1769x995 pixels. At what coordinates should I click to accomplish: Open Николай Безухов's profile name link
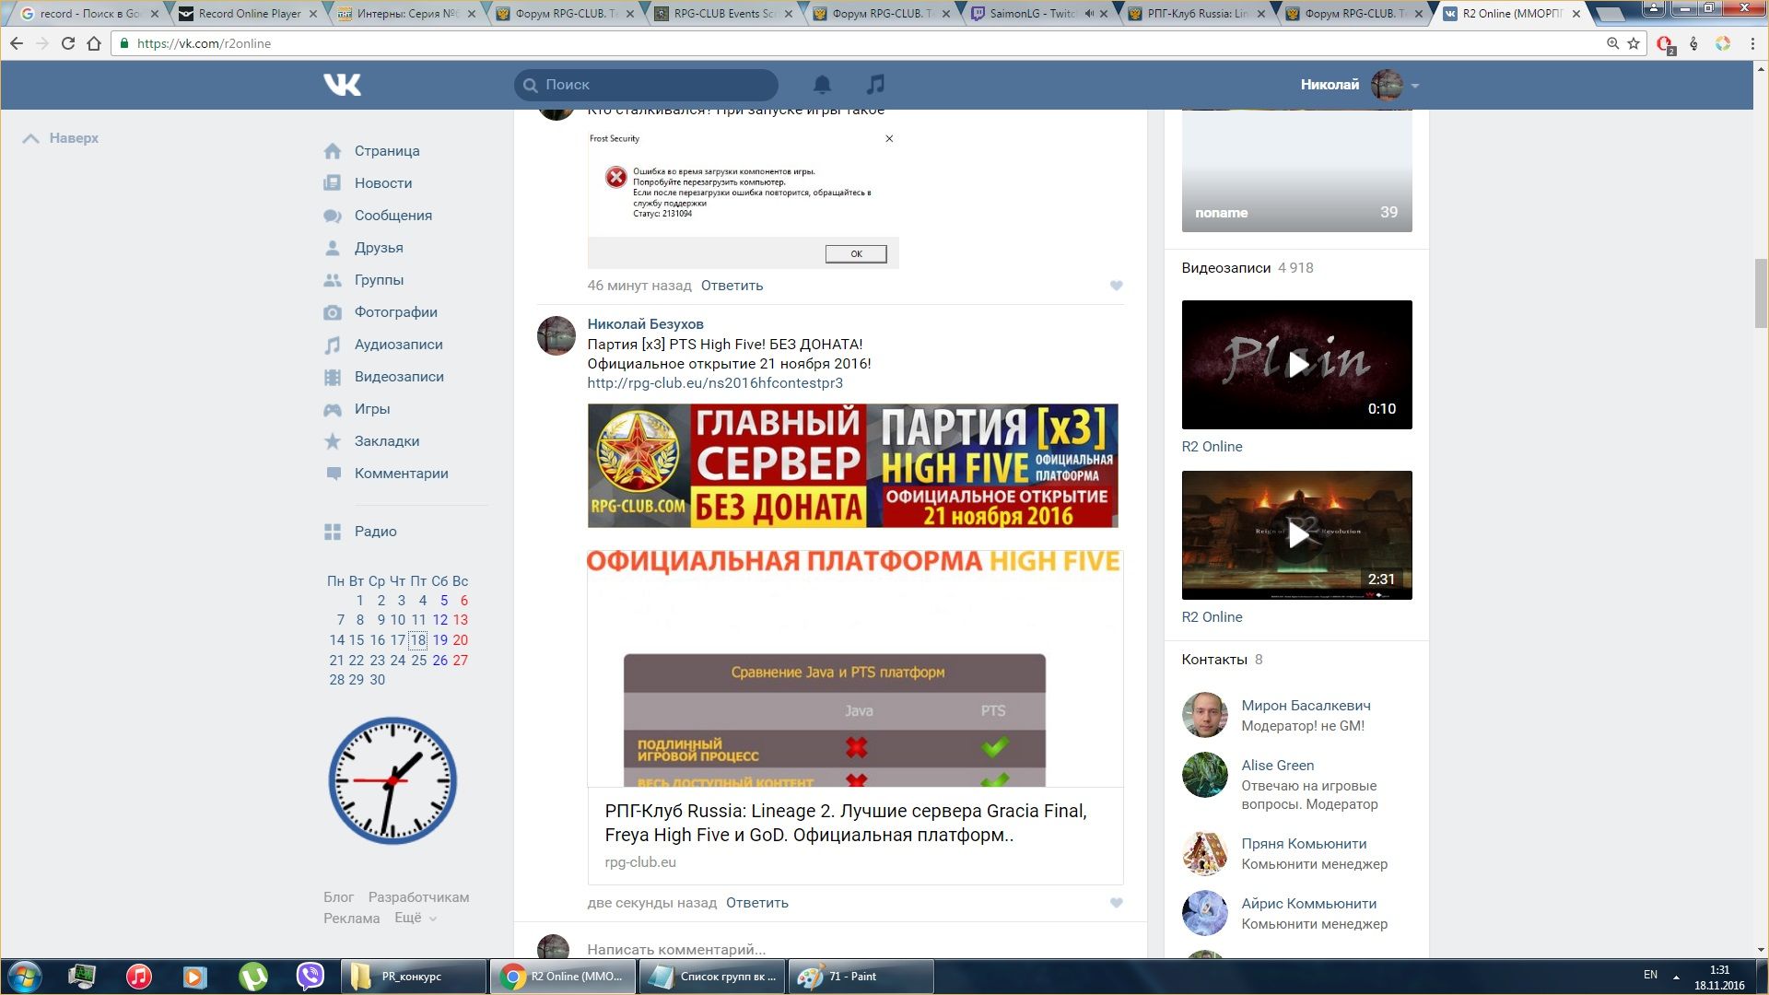pos(645,324)
